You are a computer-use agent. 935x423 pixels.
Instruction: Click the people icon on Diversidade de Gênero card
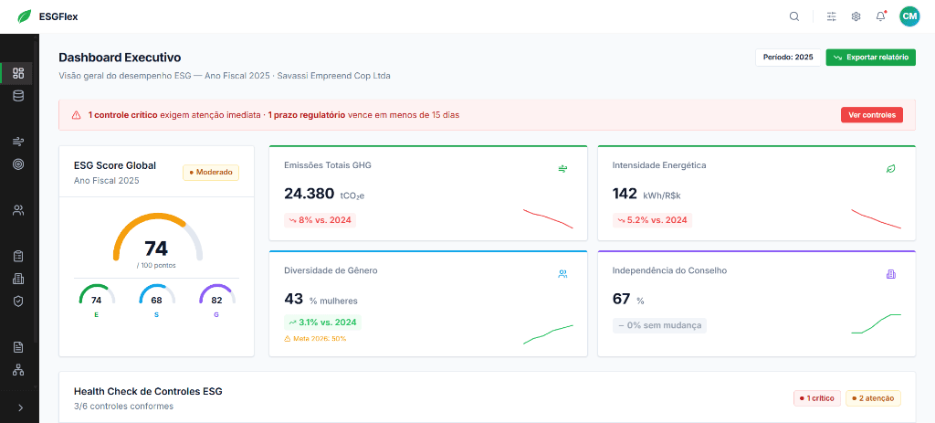pyautogui.click(x=562, y=274)
